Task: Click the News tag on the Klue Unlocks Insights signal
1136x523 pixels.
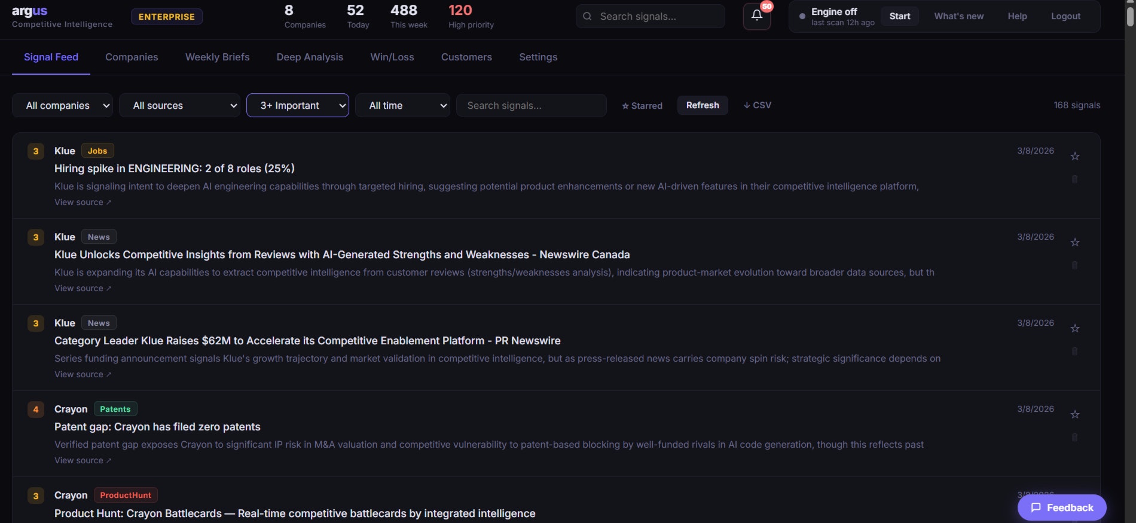Action: 99,237
